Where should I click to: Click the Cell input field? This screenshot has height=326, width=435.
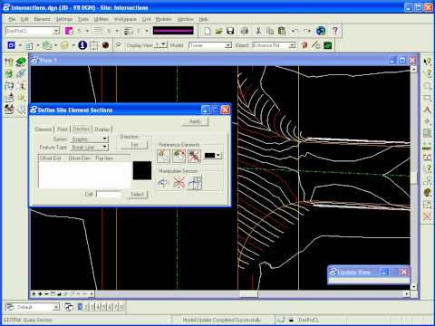[109, 194]
